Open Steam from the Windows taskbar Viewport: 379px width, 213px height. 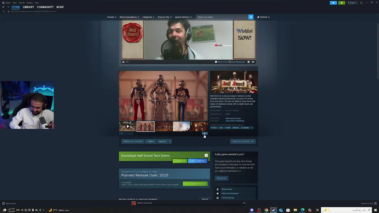click(273, 210)
